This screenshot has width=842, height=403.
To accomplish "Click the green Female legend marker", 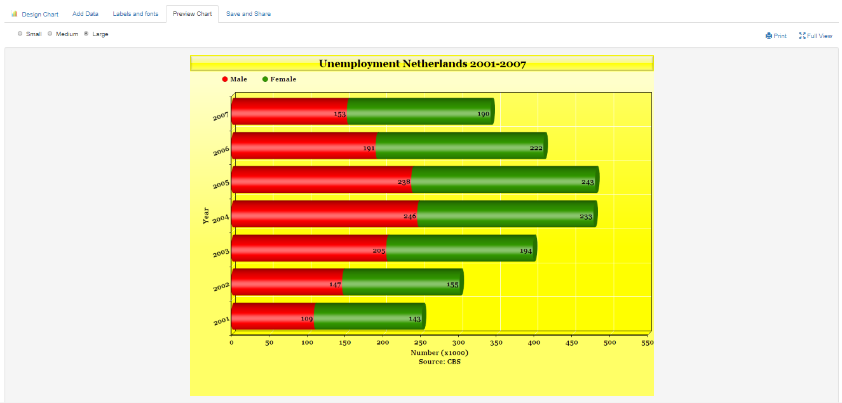I will 265,79.
